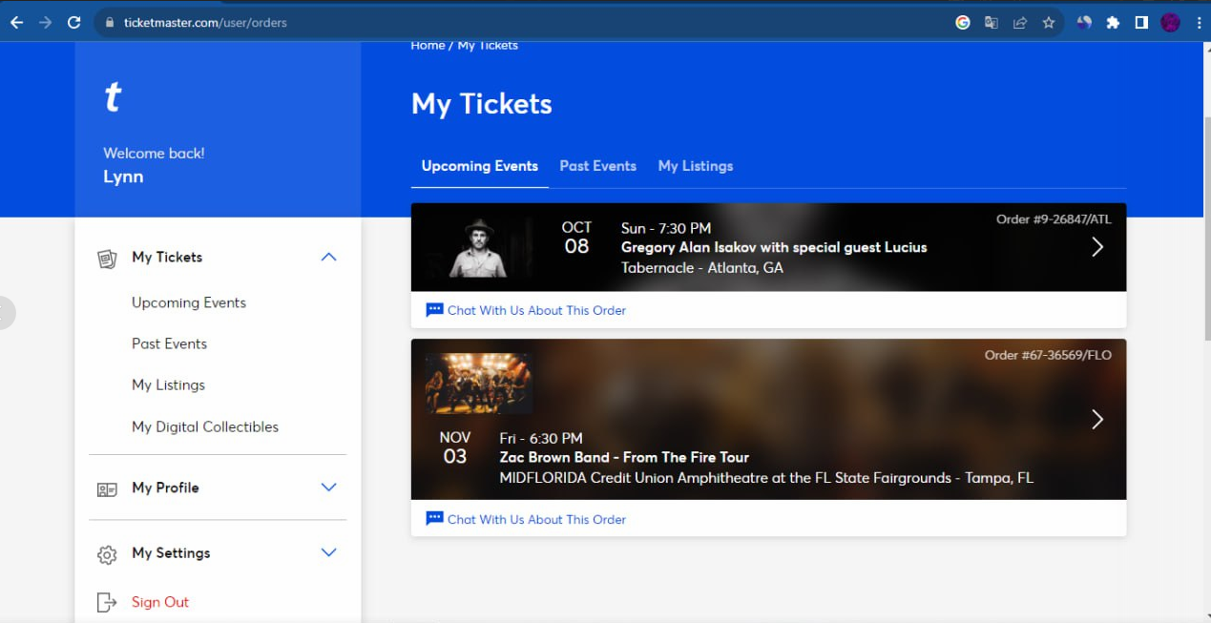Viewport: 1211px width, 623px height.
Task: Expand the My Settings section
Action: click(328, 552)
